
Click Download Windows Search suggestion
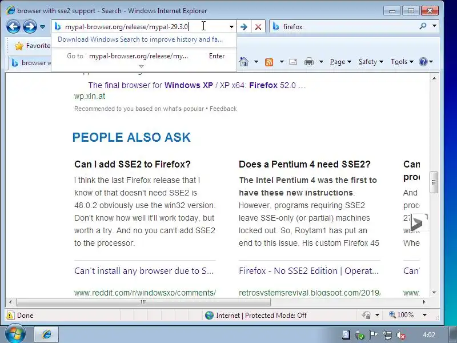pos(140,39)
